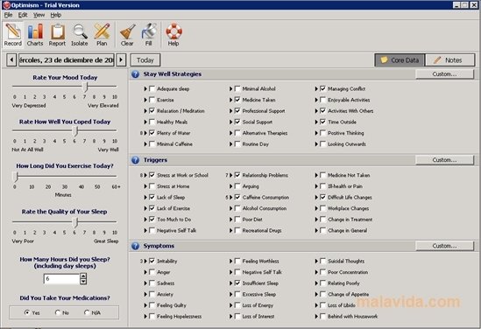Screen dimensions: 481x329
Task: Open the Help menu
Action: click(56, 15)
